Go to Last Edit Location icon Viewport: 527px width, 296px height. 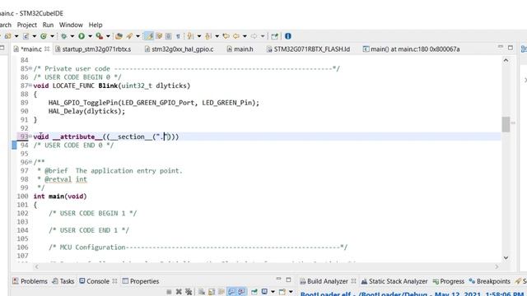226,36
